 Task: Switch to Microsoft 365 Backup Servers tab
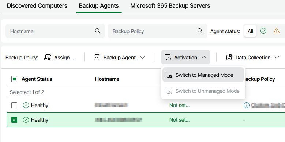click(170, 5)
